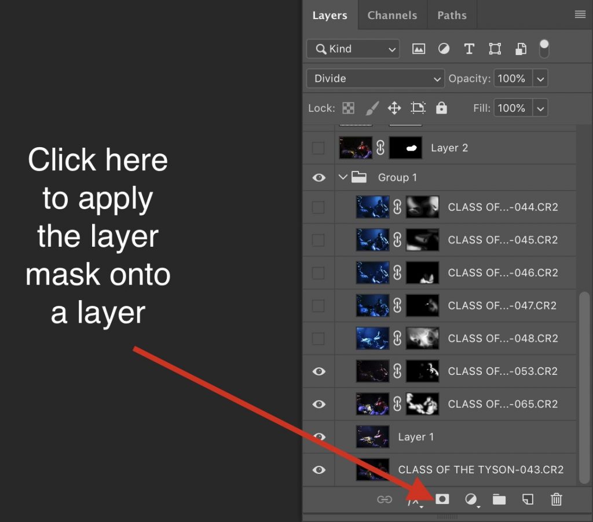The height and width of the screenshot is (522, 593).
Task: Click Link layers icon in bottom bar
Action: pos(385,499)
